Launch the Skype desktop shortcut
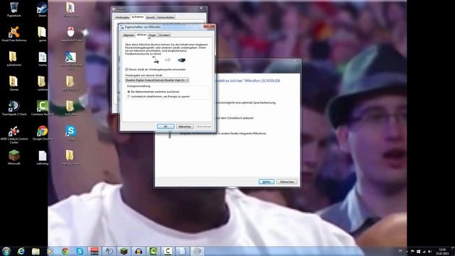This screenshot has height=256, width=455. pos(70,133)
